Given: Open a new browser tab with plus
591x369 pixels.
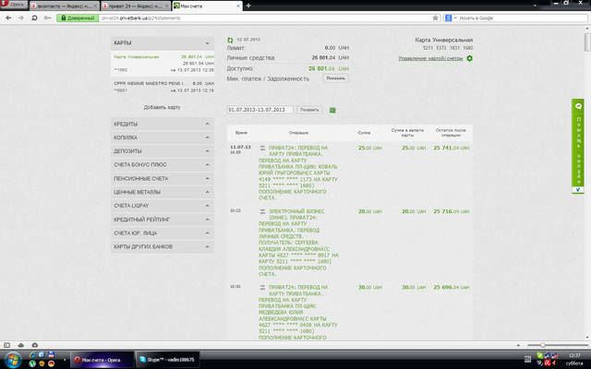Looking at the screenshot, I should tap(248, 6).
